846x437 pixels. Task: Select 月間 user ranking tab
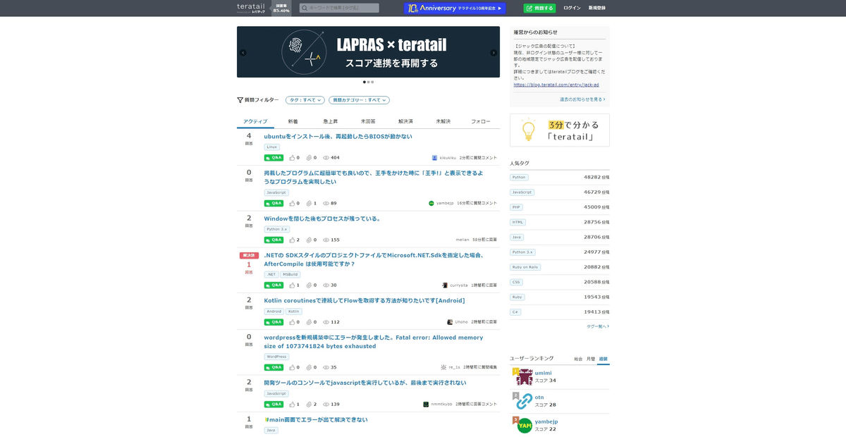click(591, 359)
